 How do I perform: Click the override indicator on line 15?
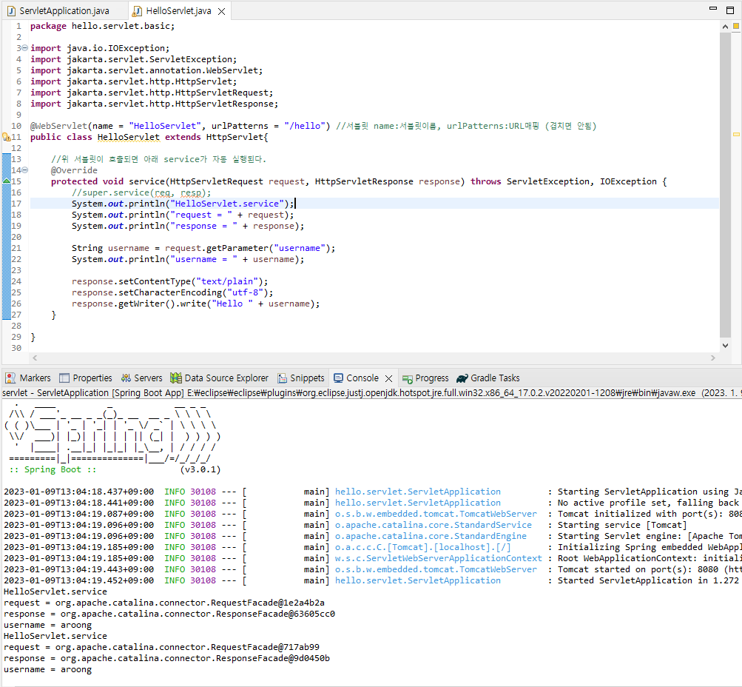point(6,181)
